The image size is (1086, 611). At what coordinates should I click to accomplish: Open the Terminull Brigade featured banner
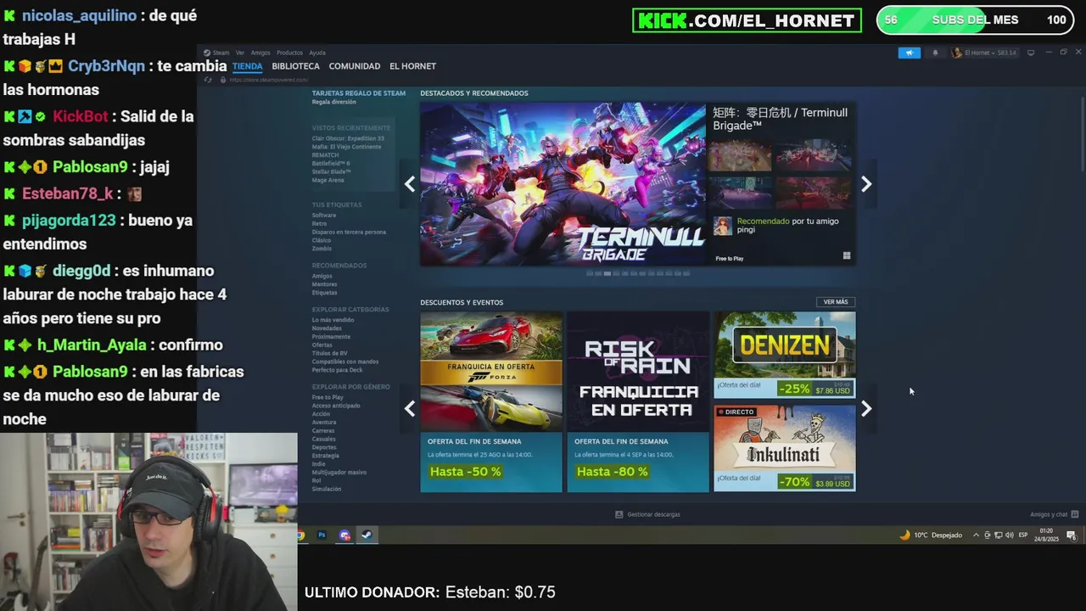563,184
